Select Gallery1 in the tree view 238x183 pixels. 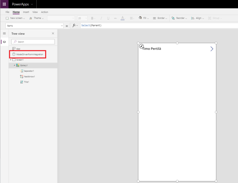pos(24,65)
